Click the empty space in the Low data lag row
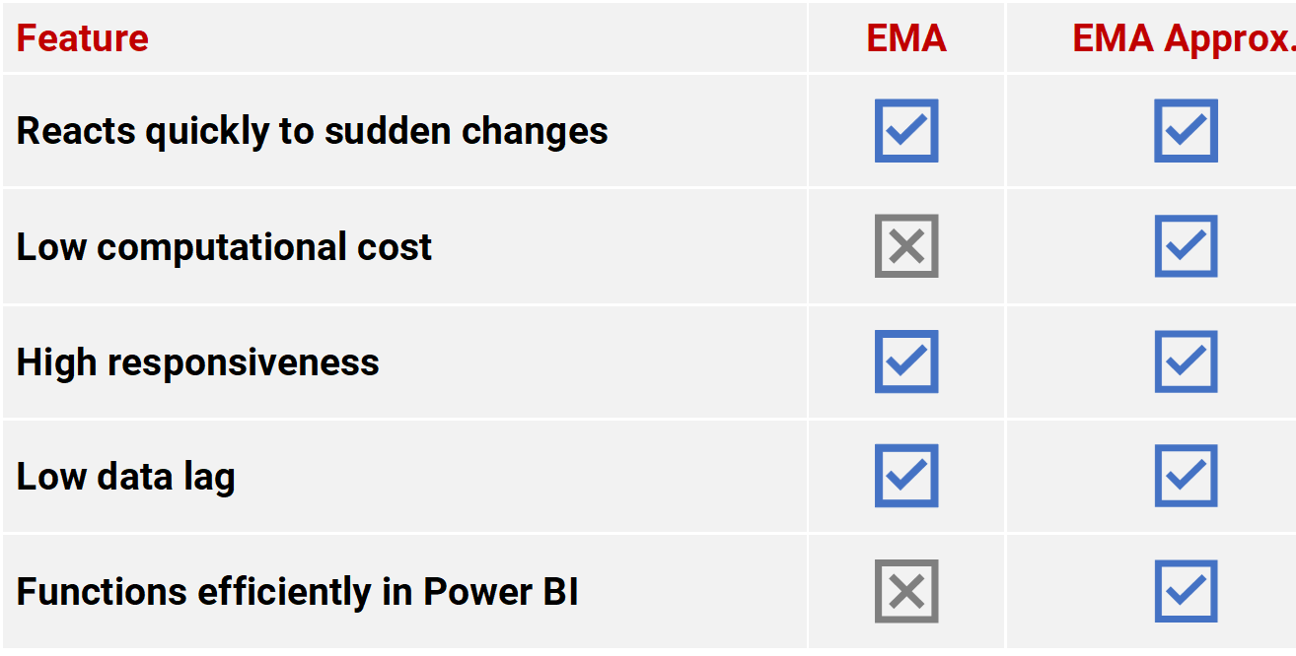1296x656 pixels. tap(523, 476)
